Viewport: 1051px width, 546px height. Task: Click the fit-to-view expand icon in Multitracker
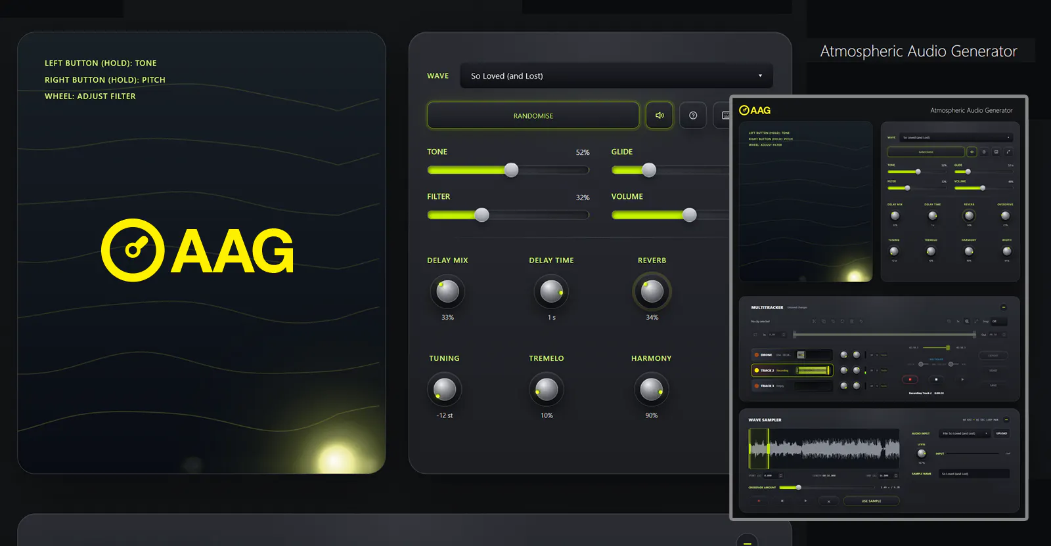[976, 322]
